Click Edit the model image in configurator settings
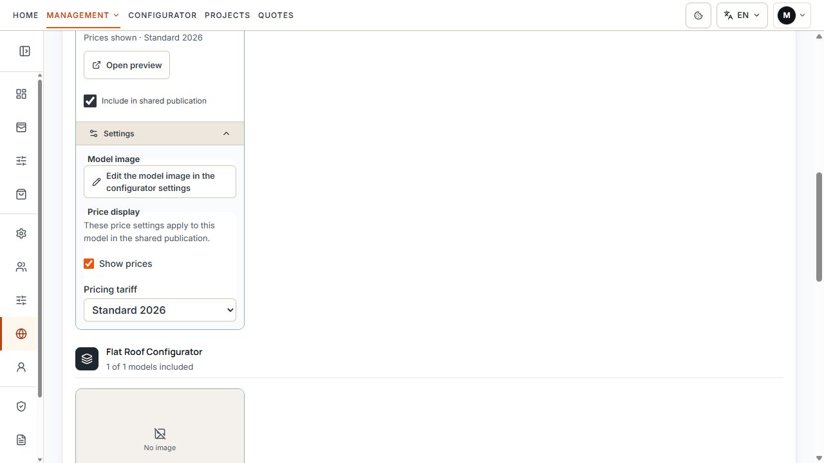 point(160,182)
